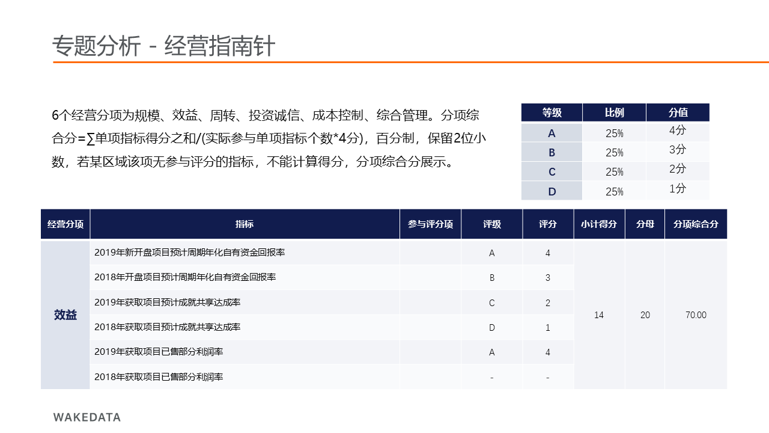Select the subtotal value 14
Image resolution: width=769 pixels, height=433 pixels.
[x=599, y=315]
